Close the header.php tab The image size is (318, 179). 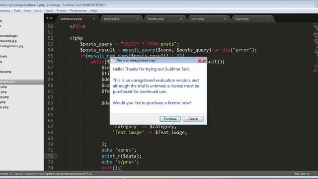[x=181, y=19]
